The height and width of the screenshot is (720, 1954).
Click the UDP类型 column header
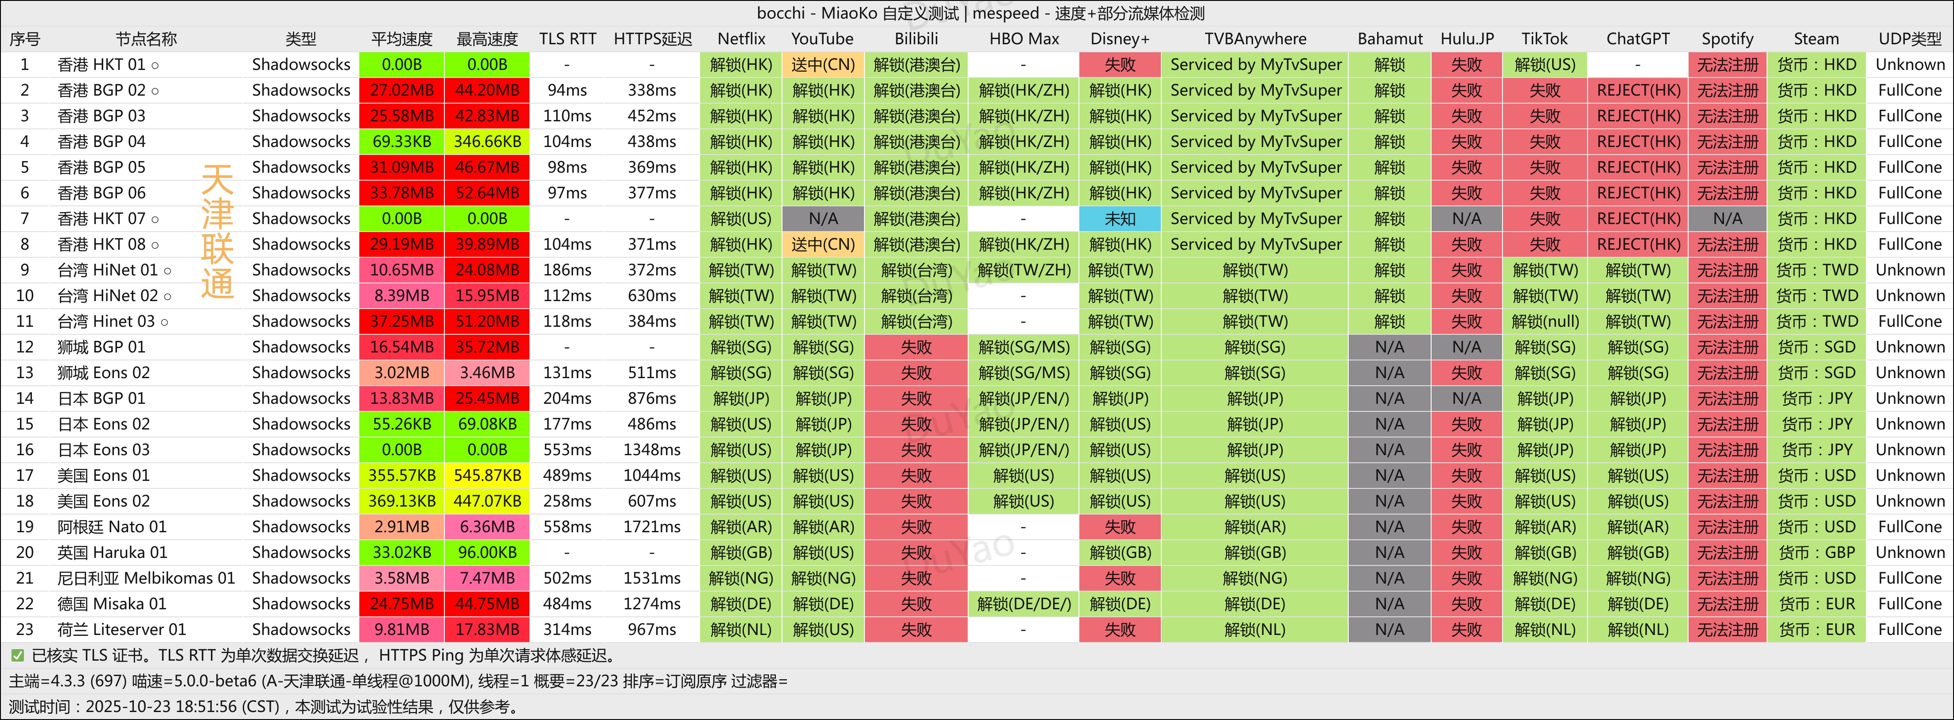pos(1909,39)
